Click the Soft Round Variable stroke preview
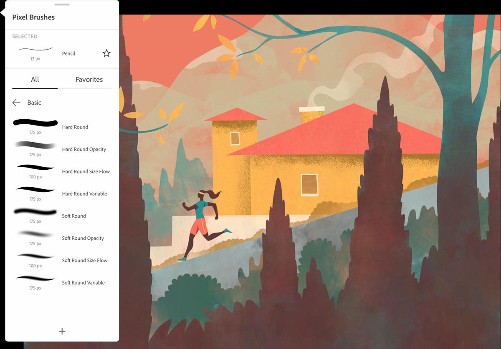Image resolution: width=501 pixels, height=349 pixels. tap(35, 278)
